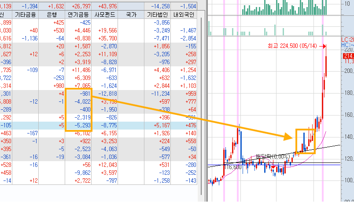This screenshot has height=202, width=354.
Task: Click the +2,722 cell under 연기금등
Action: [82, 180]
